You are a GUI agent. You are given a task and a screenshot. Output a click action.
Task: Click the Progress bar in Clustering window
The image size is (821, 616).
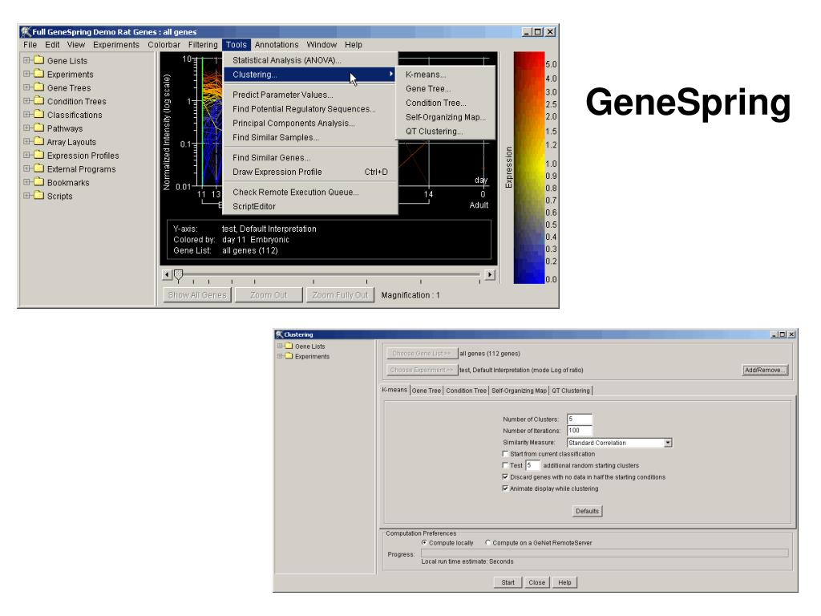[x=605, y=553]
